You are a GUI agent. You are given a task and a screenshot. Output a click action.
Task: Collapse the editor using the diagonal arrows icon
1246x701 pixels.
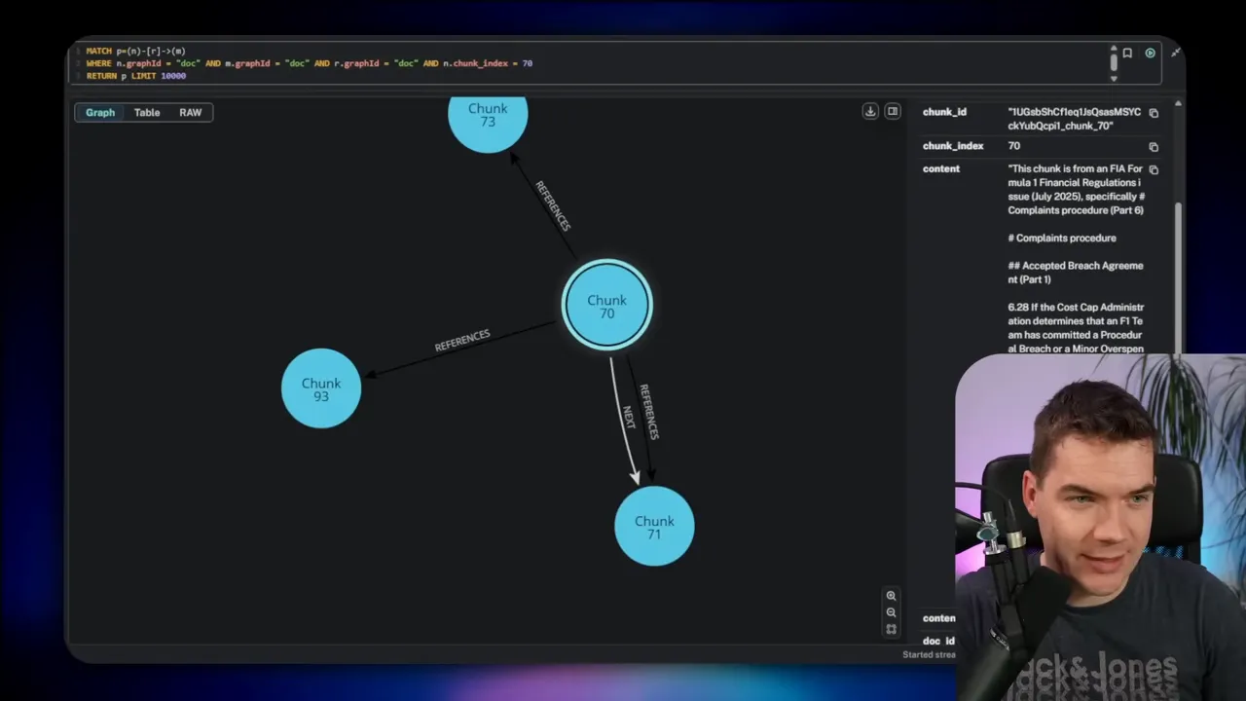(1175, 53)
